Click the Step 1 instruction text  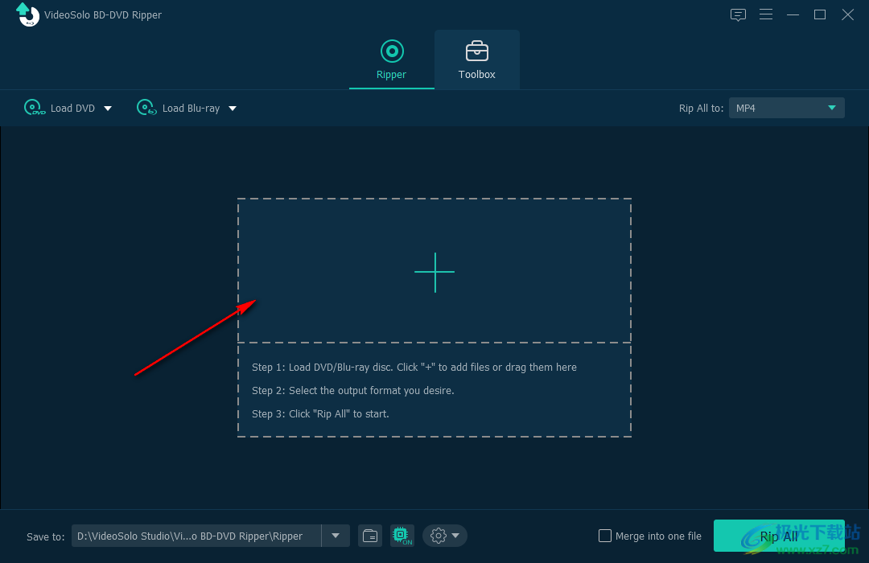414,368
